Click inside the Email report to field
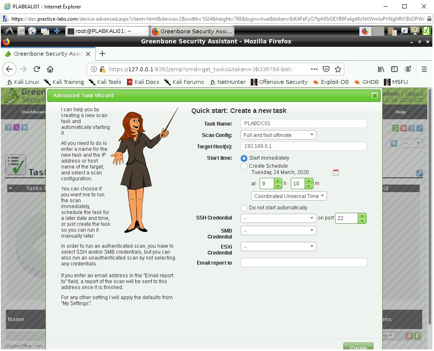Viewport: 434px width, 351px height. (x=303, y=262)
